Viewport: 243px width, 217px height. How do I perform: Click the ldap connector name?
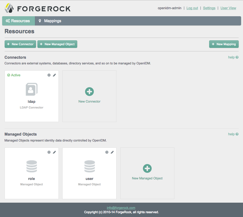click(31, 101)
